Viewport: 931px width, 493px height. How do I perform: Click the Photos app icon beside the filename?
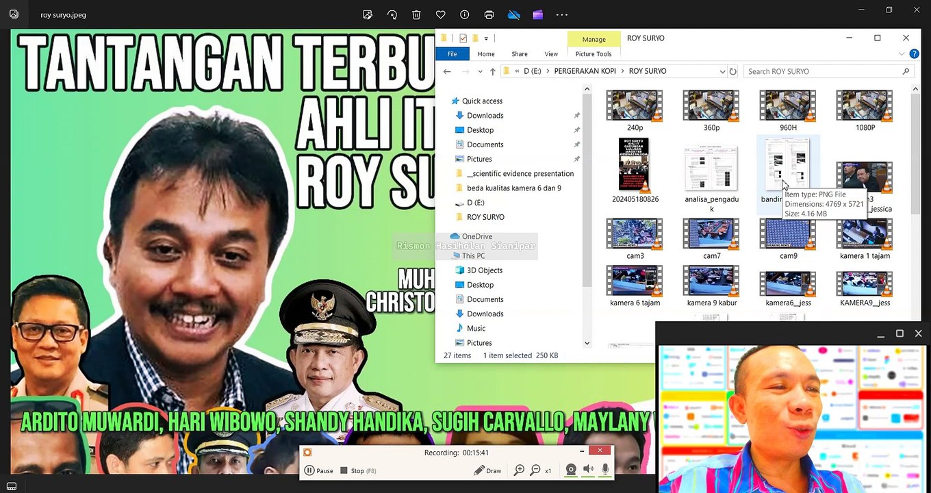tap(14, 14)
